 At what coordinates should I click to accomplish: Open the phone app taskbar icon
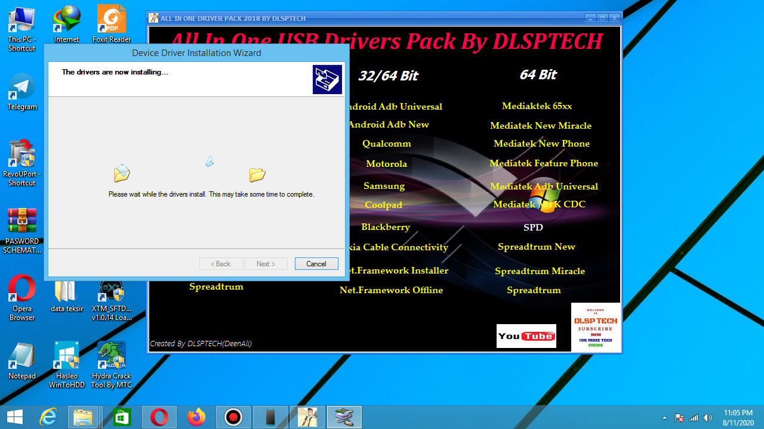(270, 417)
